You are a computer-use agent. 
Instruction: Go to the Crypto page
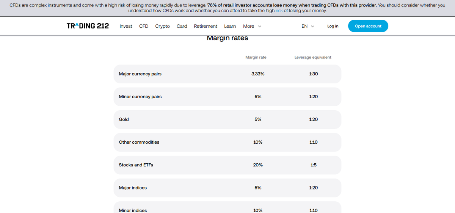tap(162, 26)
